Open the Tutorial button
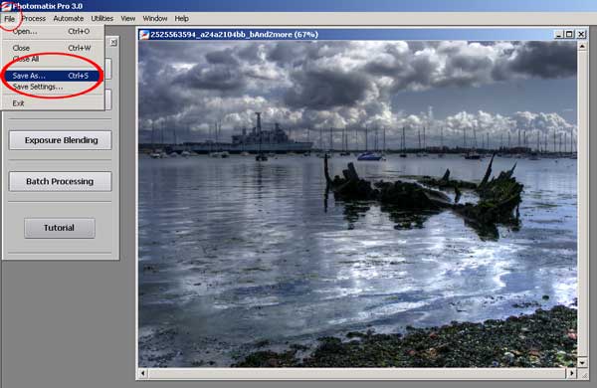 tap(60, 228)
